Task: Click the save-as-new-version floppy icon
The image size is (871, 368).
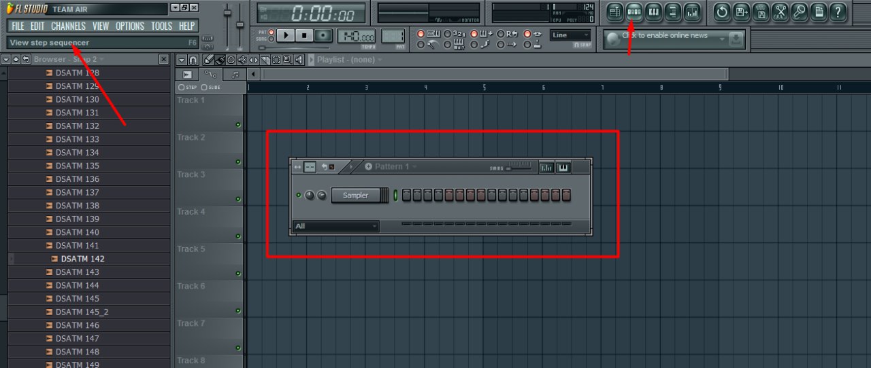Action: click(x=742, y=11)
